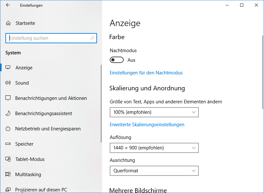Click the search magnifier icon
Viewport: 264px width, 193px height.
pyautogui.click(x=92, y=38)
